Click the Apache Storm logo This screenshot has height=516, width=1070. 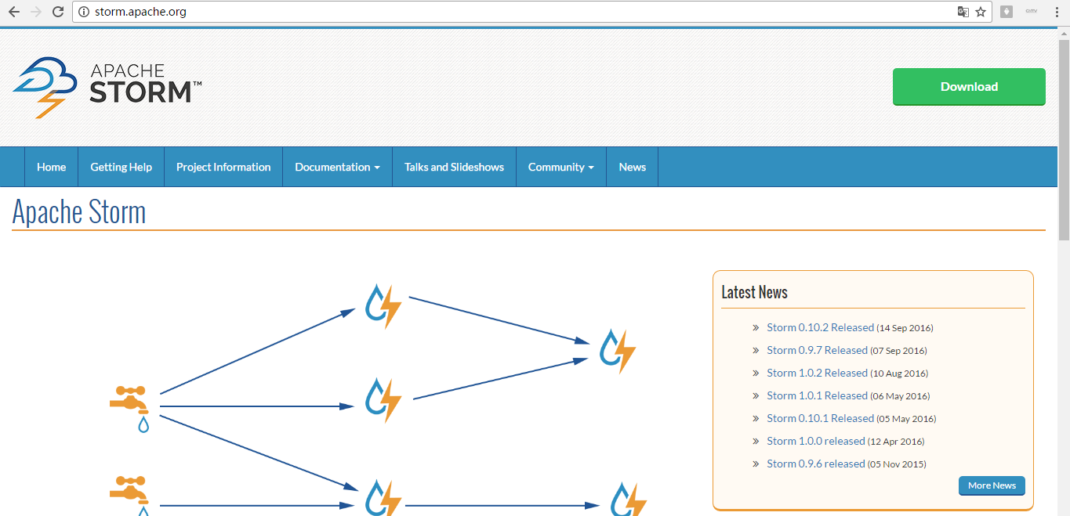tap(107, 87)
